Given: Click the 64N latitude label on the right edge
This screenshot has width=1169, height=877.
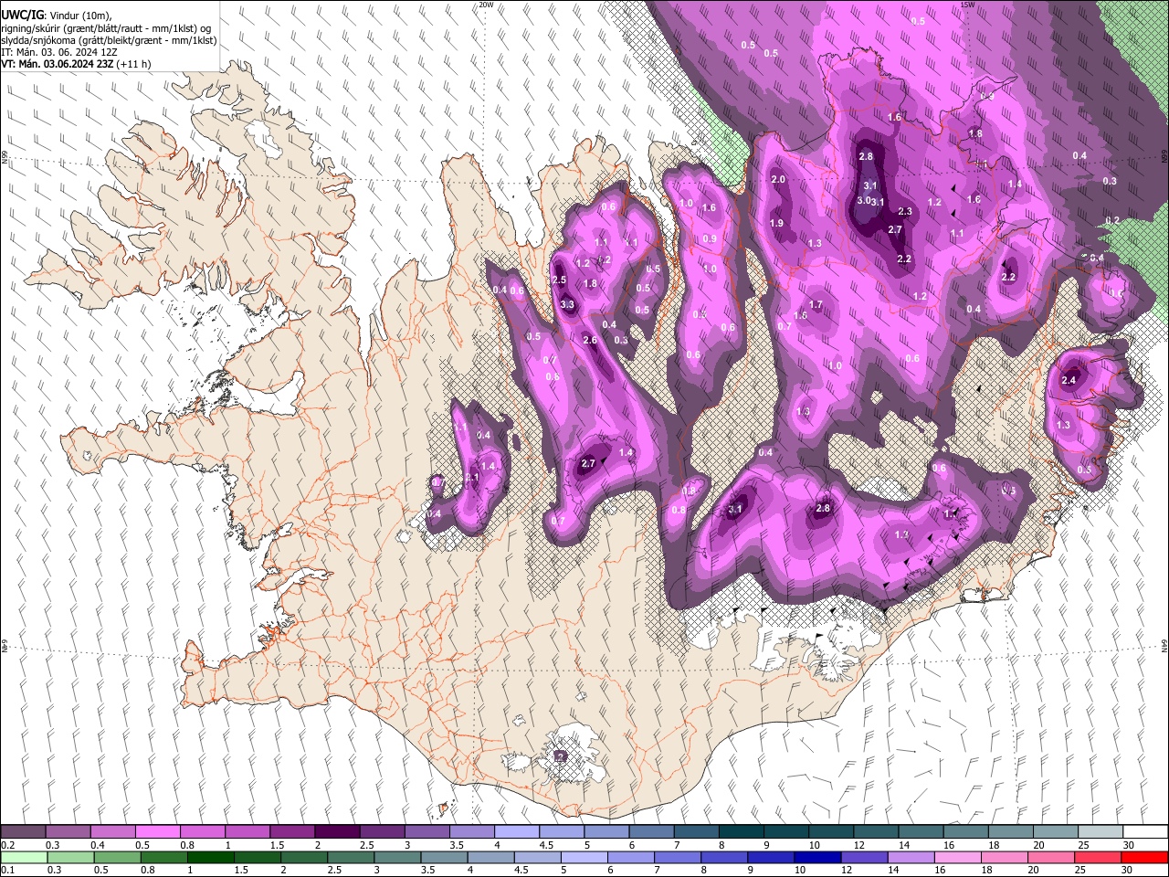Looking at the screenshot, I should (x=1164, y=645).
